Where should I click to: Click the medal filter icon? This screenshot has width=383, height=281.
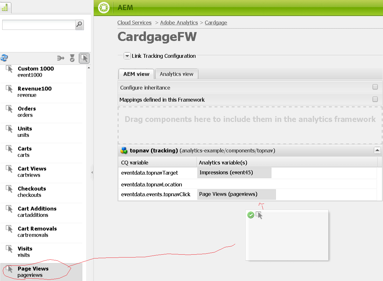tap(72, 58)
